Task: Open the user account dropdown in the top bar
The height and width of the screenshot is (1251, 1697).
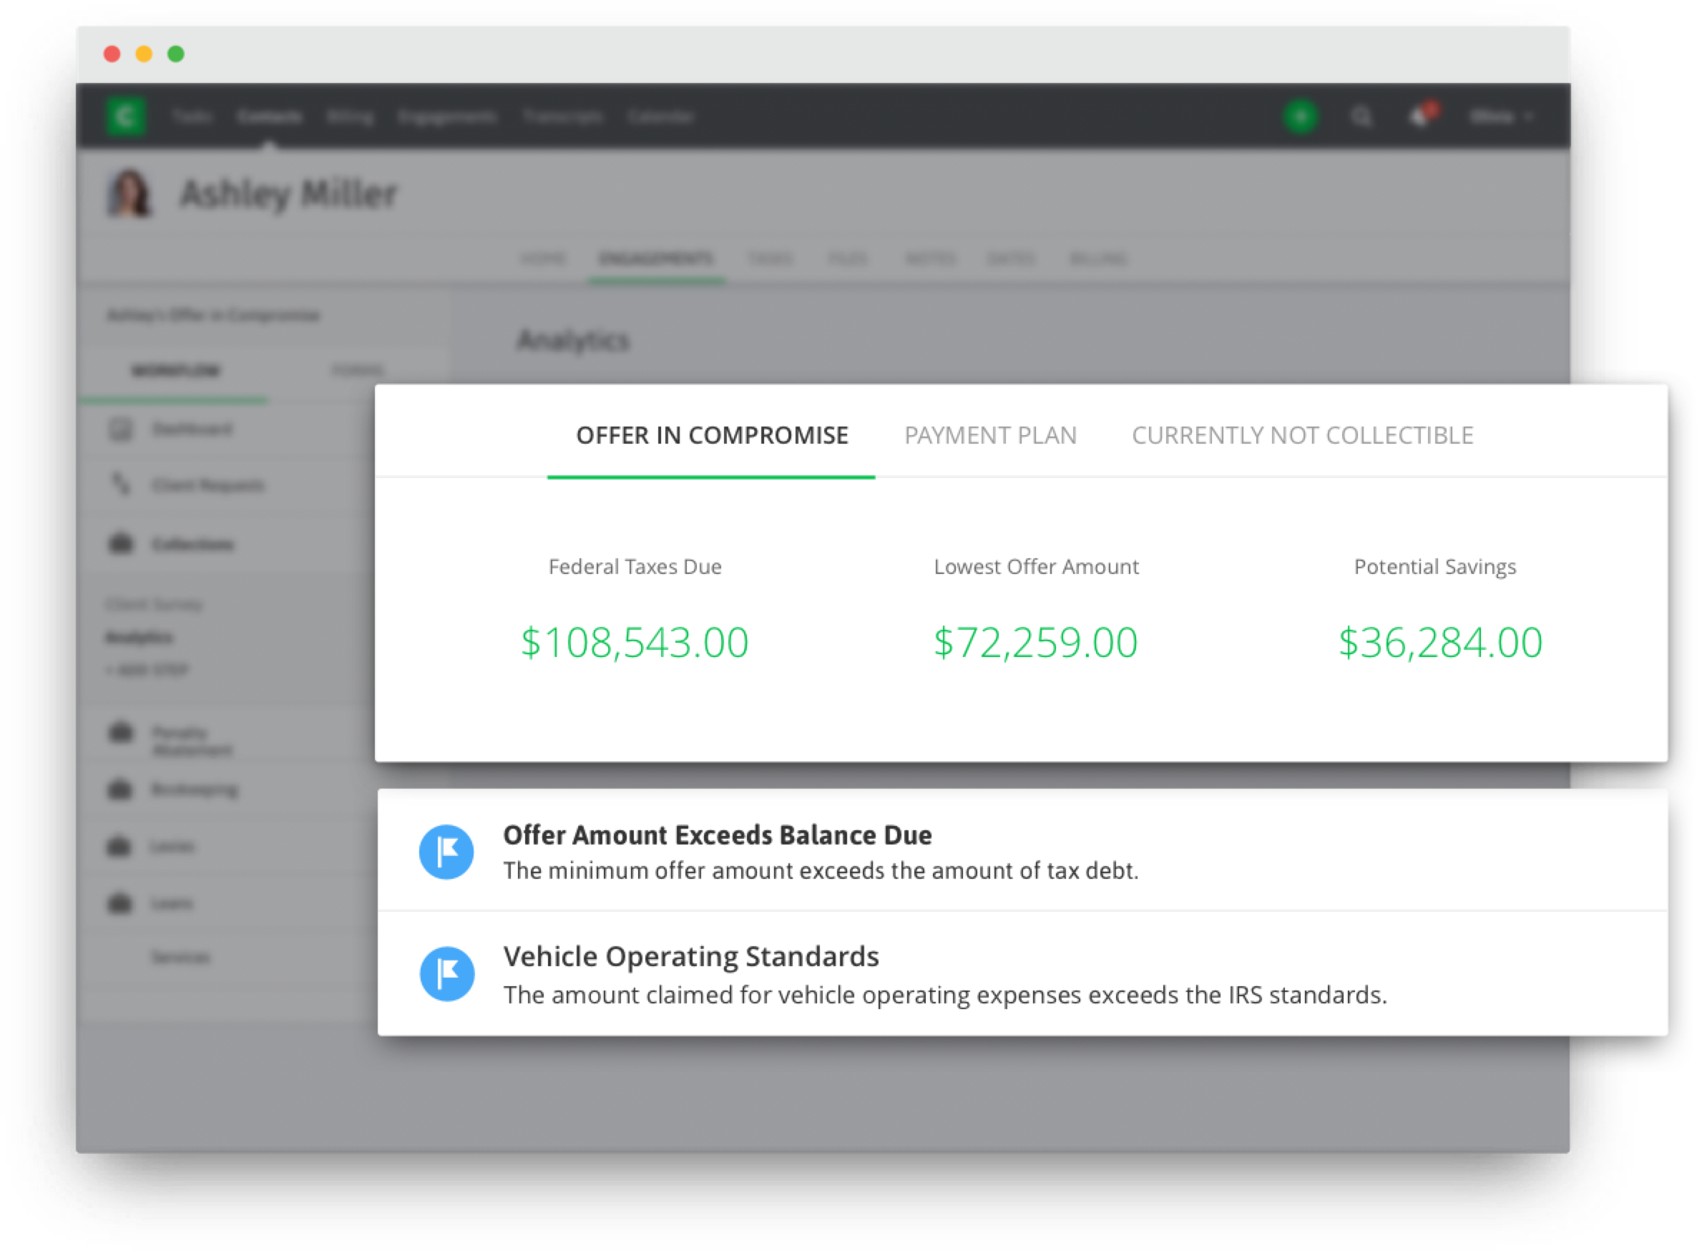Action: click(1500, 117)
